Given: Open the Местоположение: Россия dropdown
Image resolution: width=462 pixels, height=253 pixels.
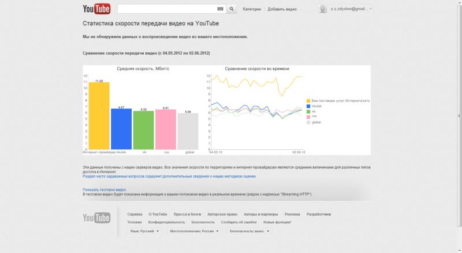Looking at the screenshot, I should pos(194,231).
